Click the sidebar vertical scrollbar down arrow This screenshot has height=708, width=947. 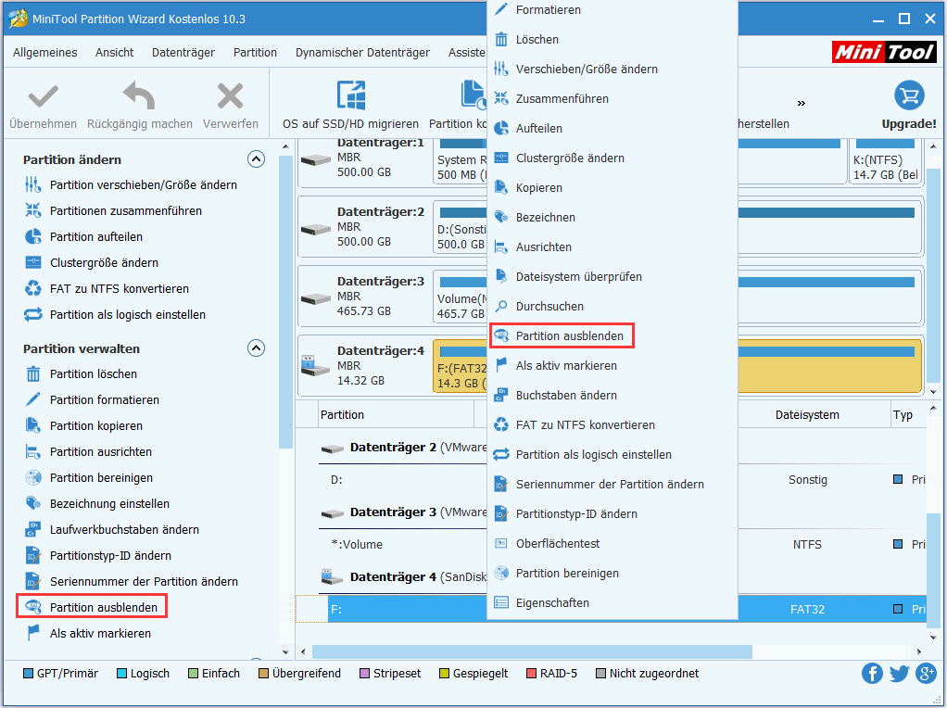point(285,651)
